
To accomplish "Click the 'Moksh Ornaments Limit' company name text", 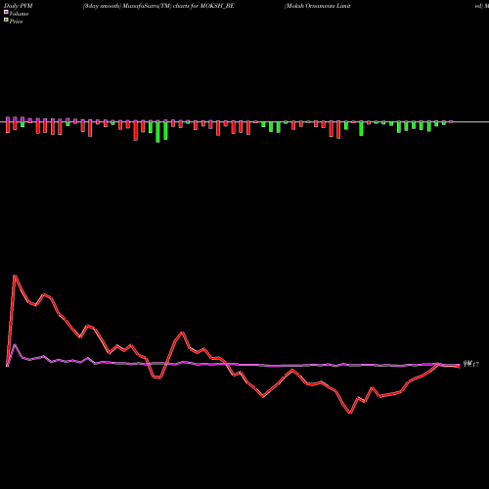I will [x=318, y=6].
